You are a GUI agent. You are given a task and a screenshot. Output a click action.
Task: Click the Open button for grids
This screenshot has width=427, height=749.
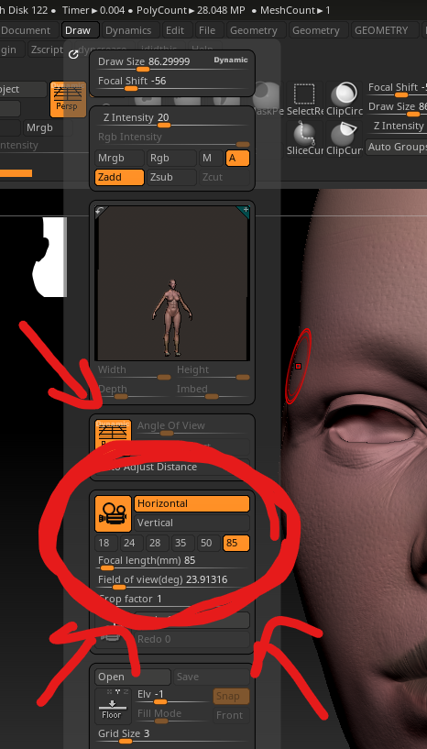(132, 677)
